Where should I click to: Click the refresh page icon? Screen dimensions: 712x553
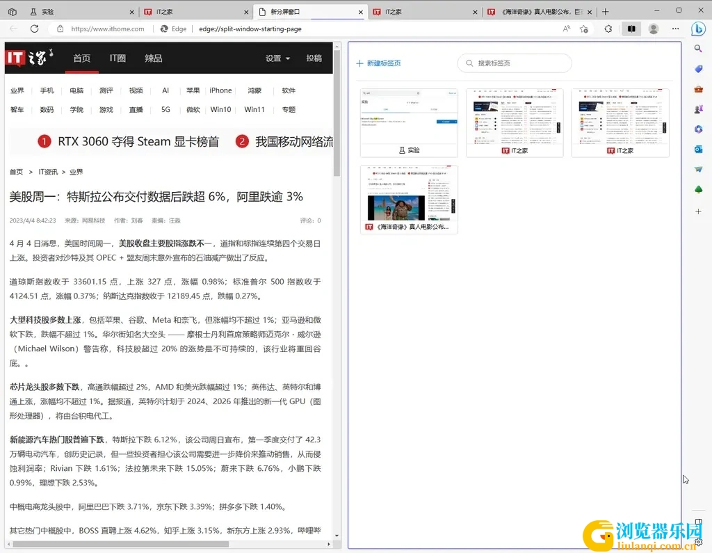coord(35,29)
